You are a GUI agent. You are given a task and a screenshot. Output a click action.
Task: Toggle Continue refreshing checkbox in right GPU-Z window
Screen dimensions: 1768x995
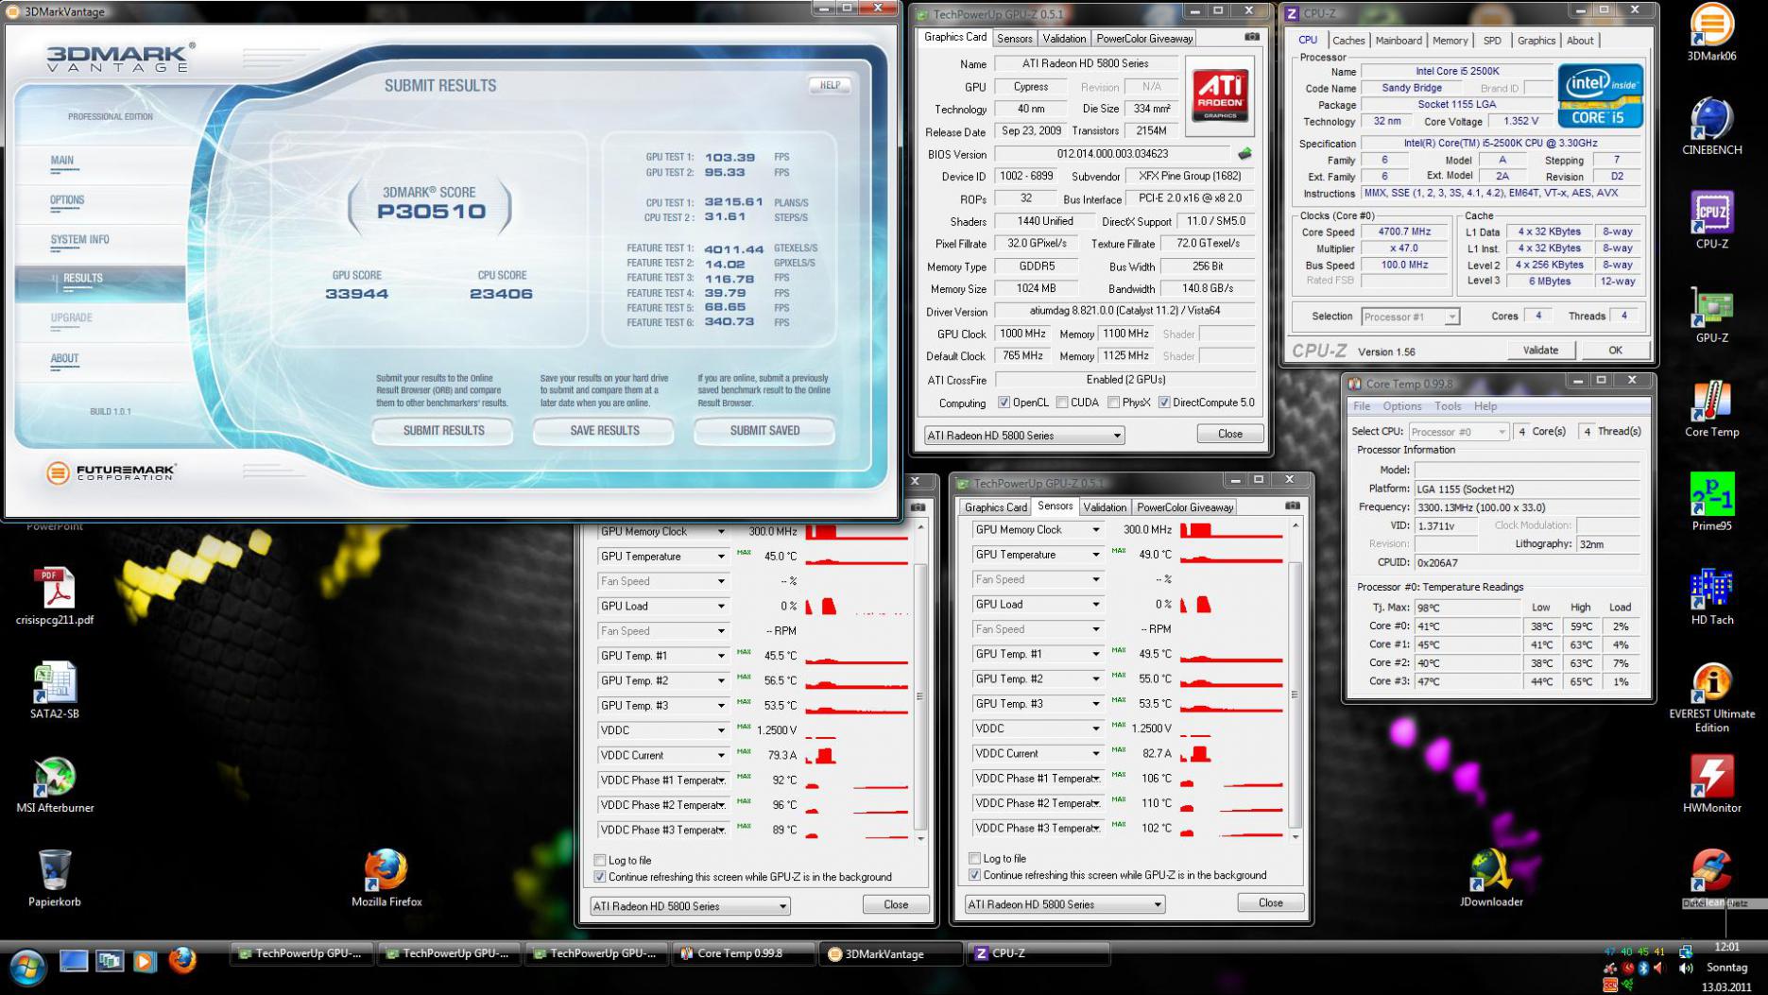(x=974, y=875)
